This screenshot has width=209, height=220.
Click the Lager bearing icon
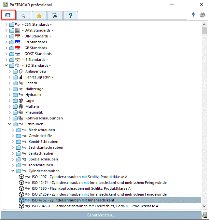pyautogui.click(x=21, y=101)
